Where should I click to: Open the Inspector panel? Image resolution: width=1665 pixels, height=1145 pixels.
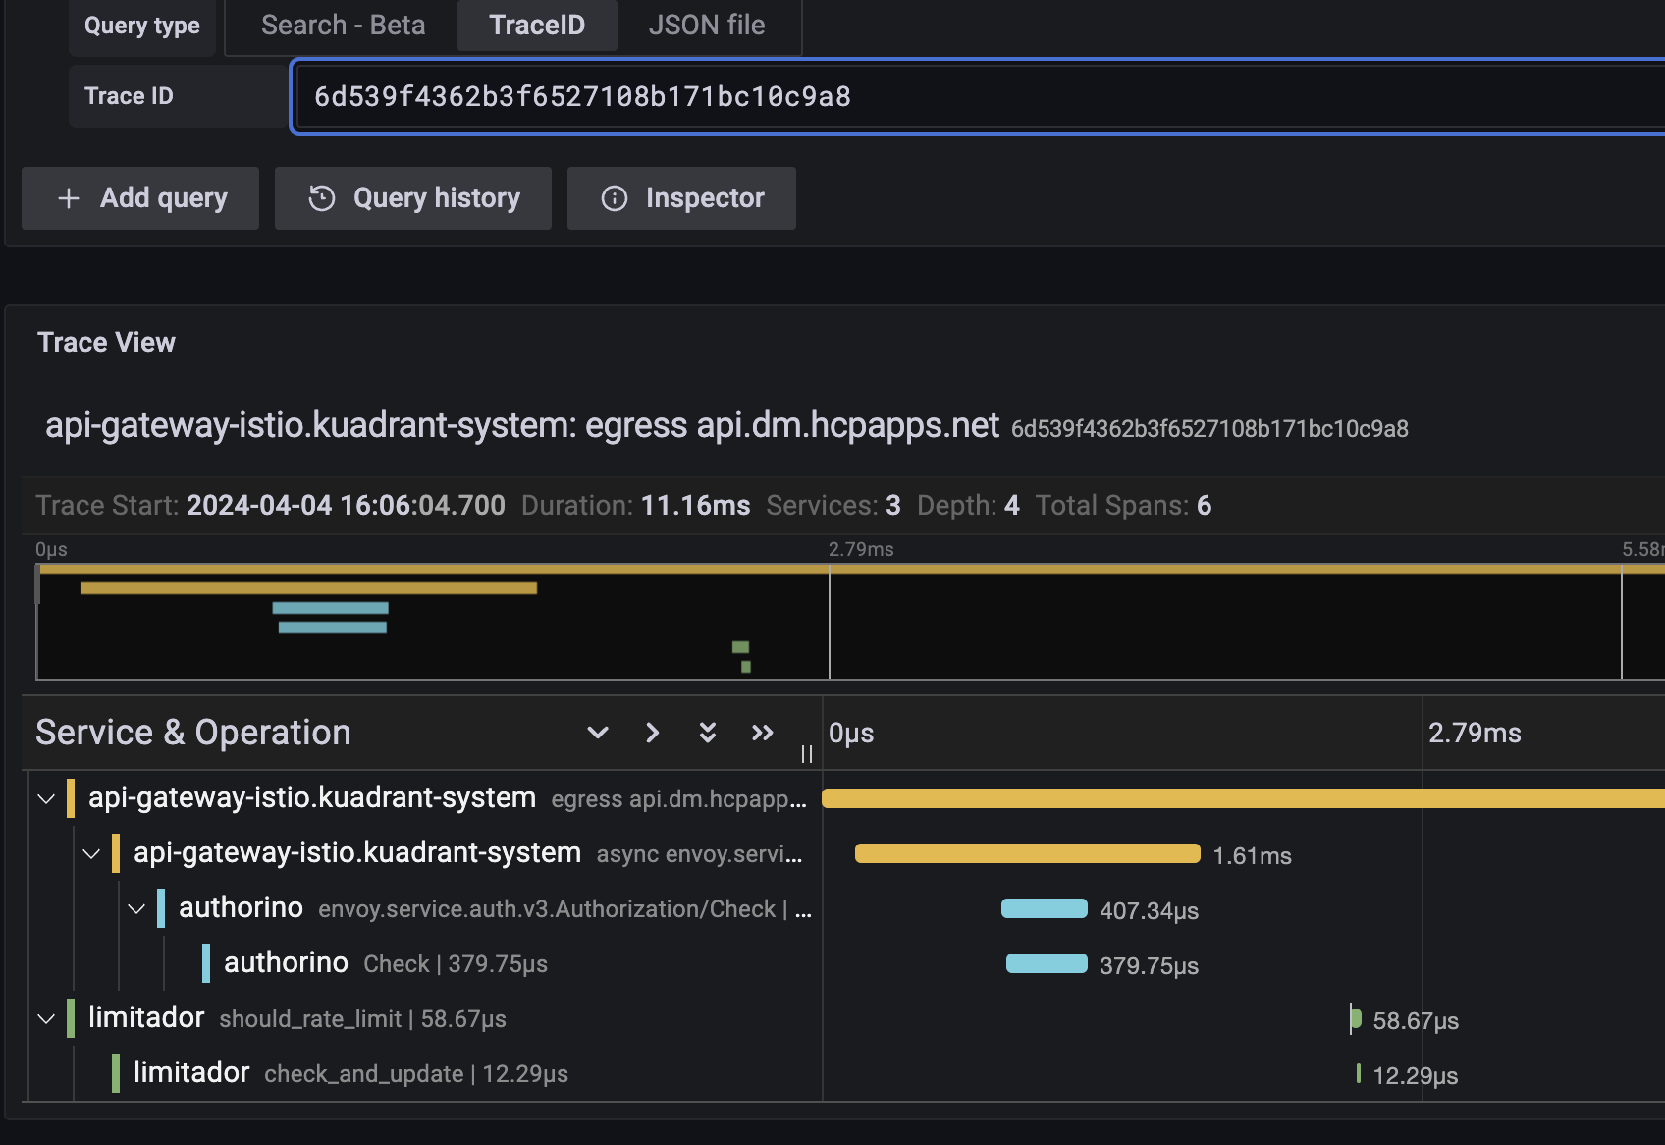pyautogui.click(x=681, y=198)
